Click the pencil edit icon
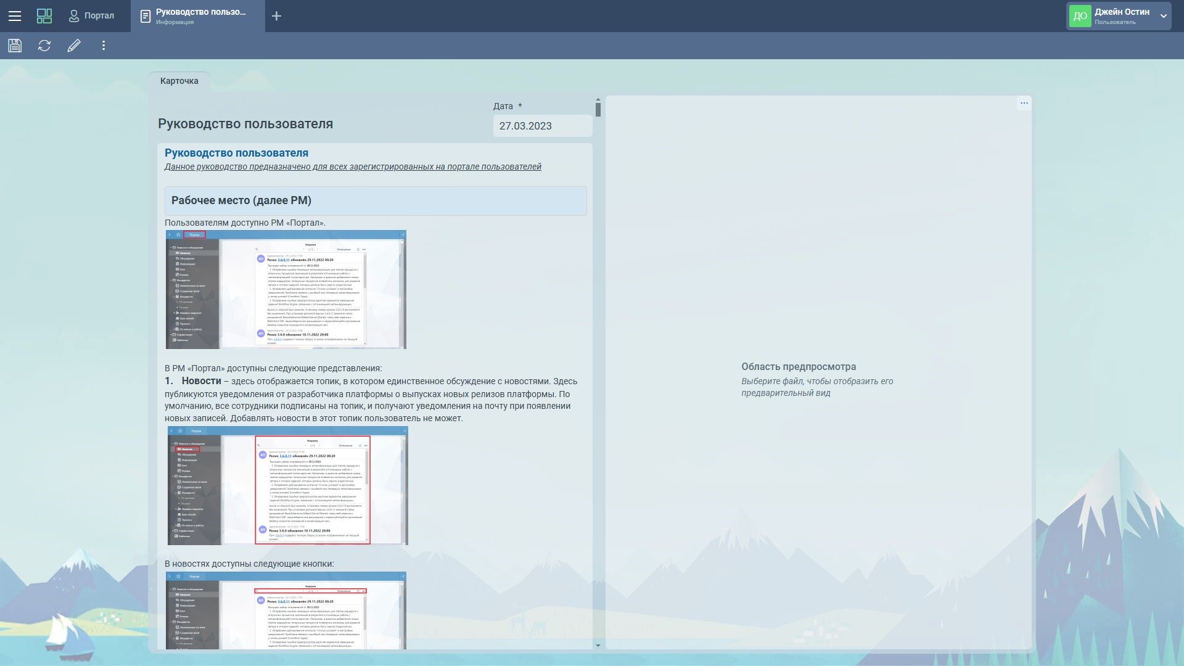This screenshot has height=666, width=1184. pyautogui.click(x=74, y=46)
